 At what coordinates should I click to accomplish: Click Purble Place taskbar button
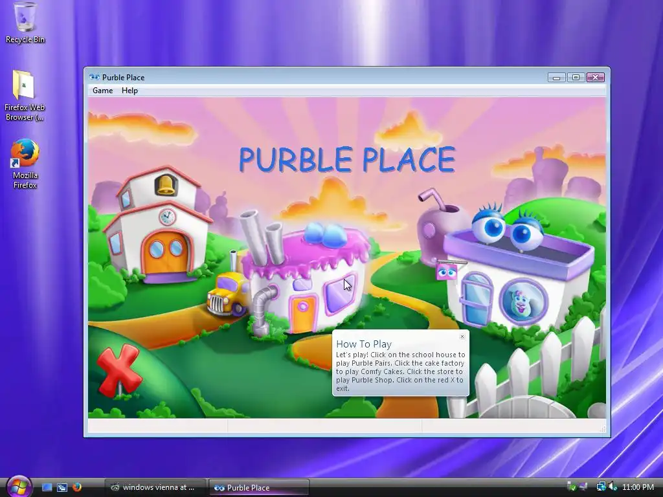tap(259, 487)
